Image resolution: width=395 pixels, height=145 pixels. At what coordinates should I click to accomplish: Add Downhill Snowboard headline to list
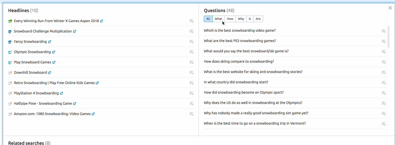click(x=192, y=73)
